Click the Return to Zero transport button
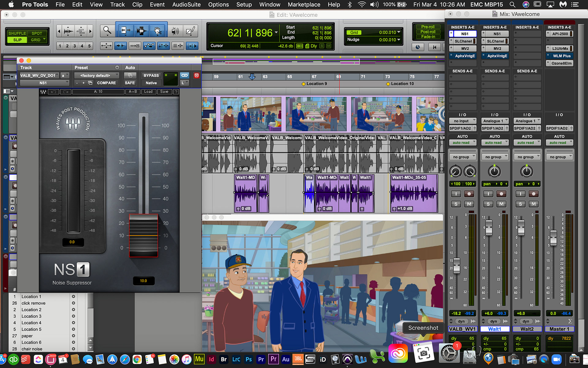 click(x=434, y=47)
